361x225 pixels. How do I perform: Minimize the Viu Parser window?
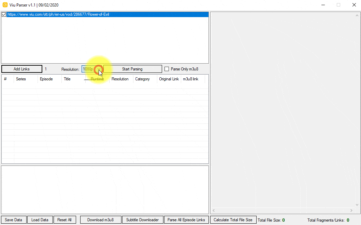click(323, 5)
